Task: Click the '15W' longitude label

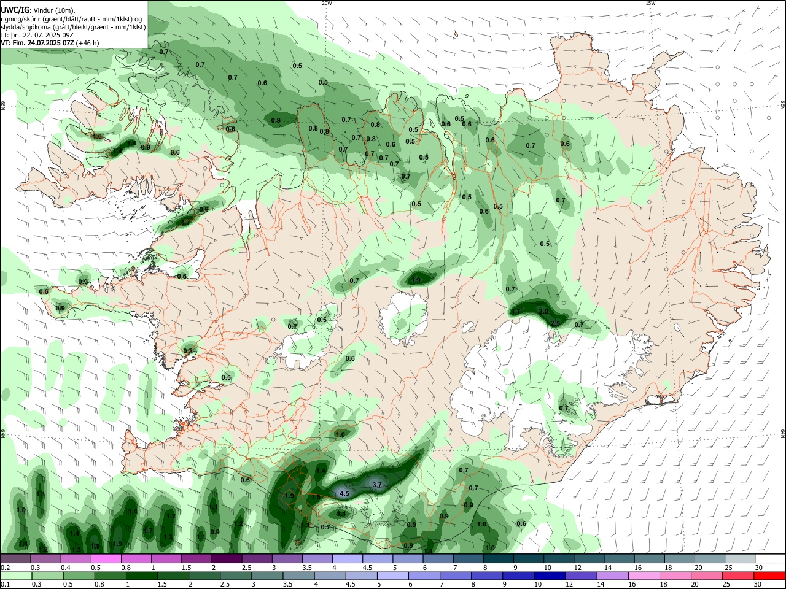Action: pos(650,3)
